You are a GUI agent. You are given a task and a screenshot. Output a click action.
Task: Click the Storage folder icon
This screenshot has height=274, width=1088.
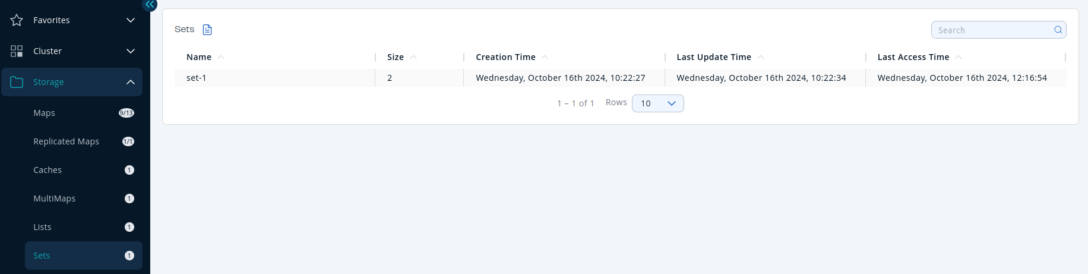17,82
